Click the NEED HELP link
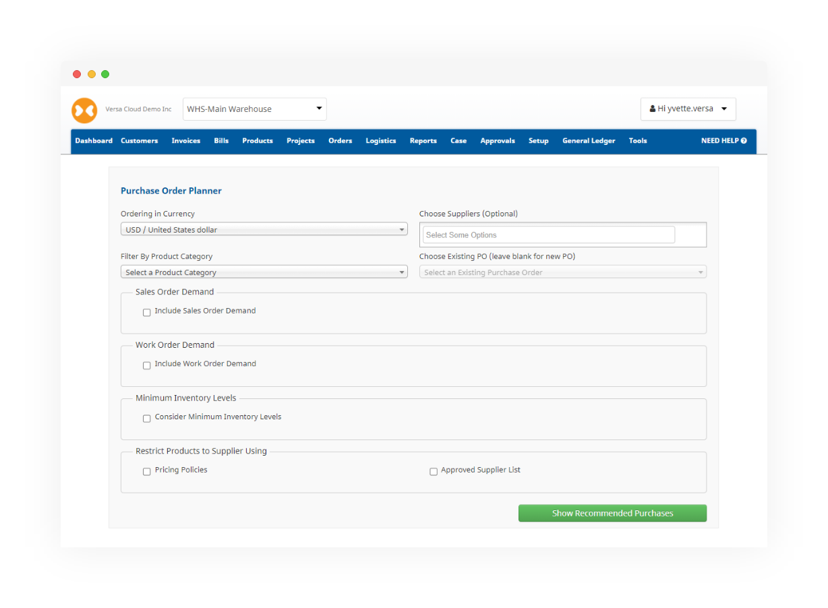The width and height of the screenshot is (828, 608). coord(724,141)
